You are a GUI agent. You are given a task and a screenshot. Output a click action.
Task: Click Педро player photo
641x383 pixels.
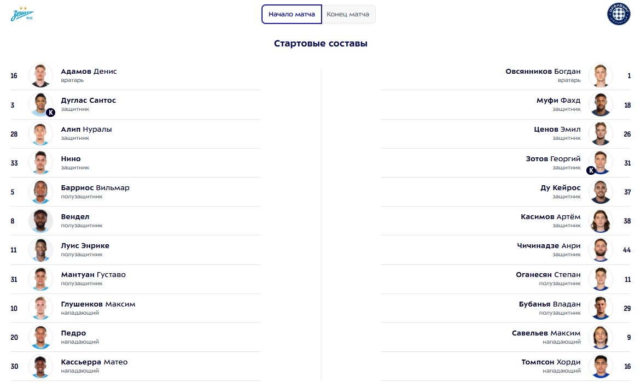pos(40,337)
